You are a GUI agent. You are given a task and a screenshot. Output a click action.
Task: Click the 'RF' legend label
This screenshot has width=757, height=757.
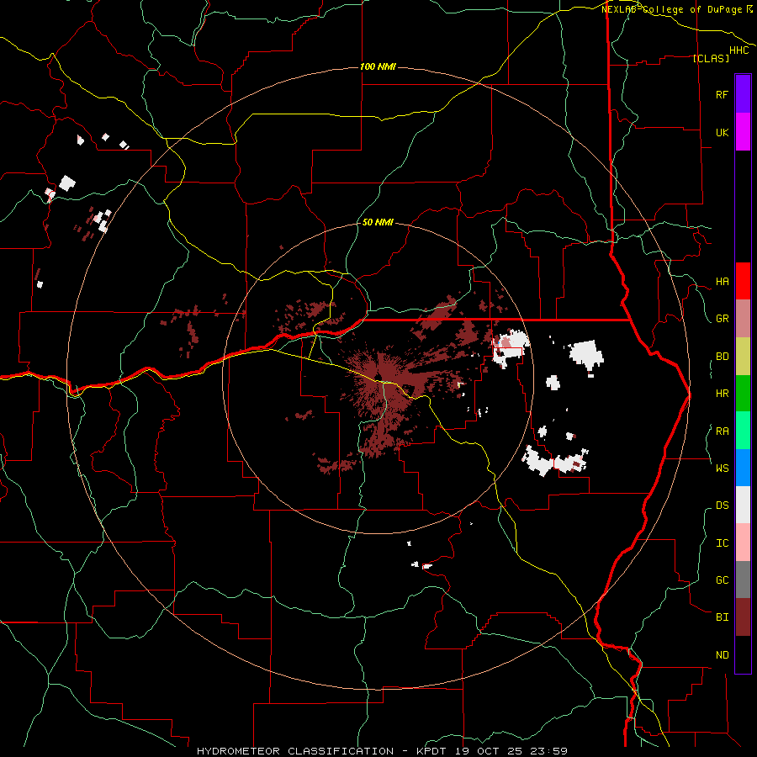click(x=722, y=94)
